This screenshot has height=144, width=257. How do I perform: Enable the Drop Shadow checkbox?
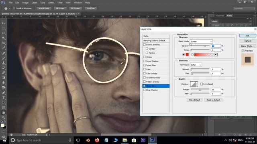click(145, 90)
